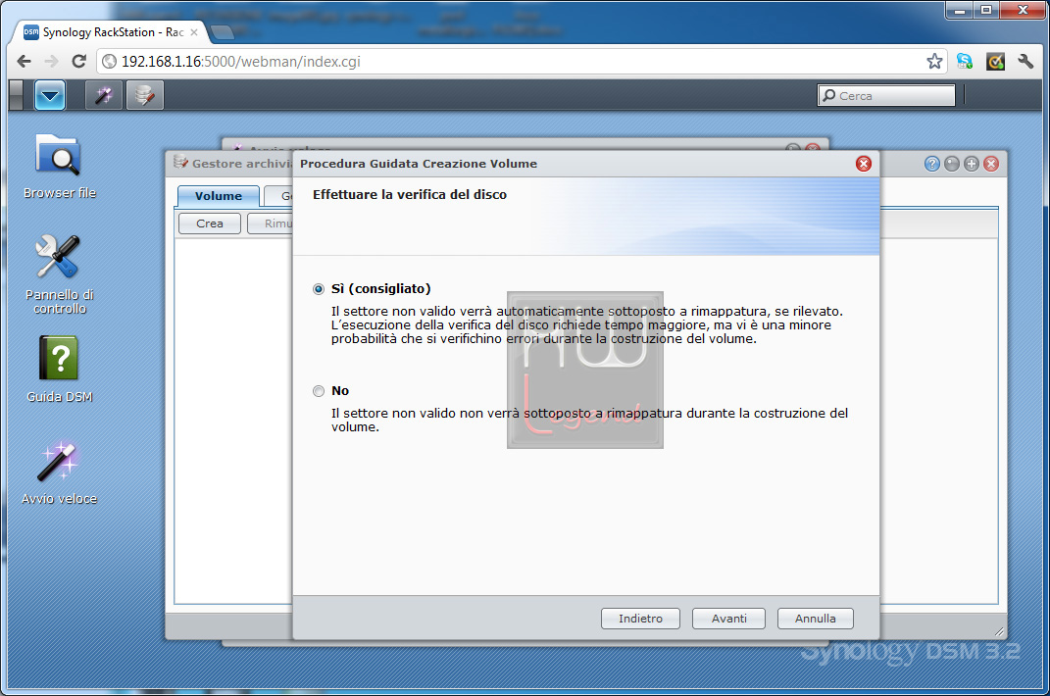Close the Synology RackStation browser tab

[x=194, y=32]
